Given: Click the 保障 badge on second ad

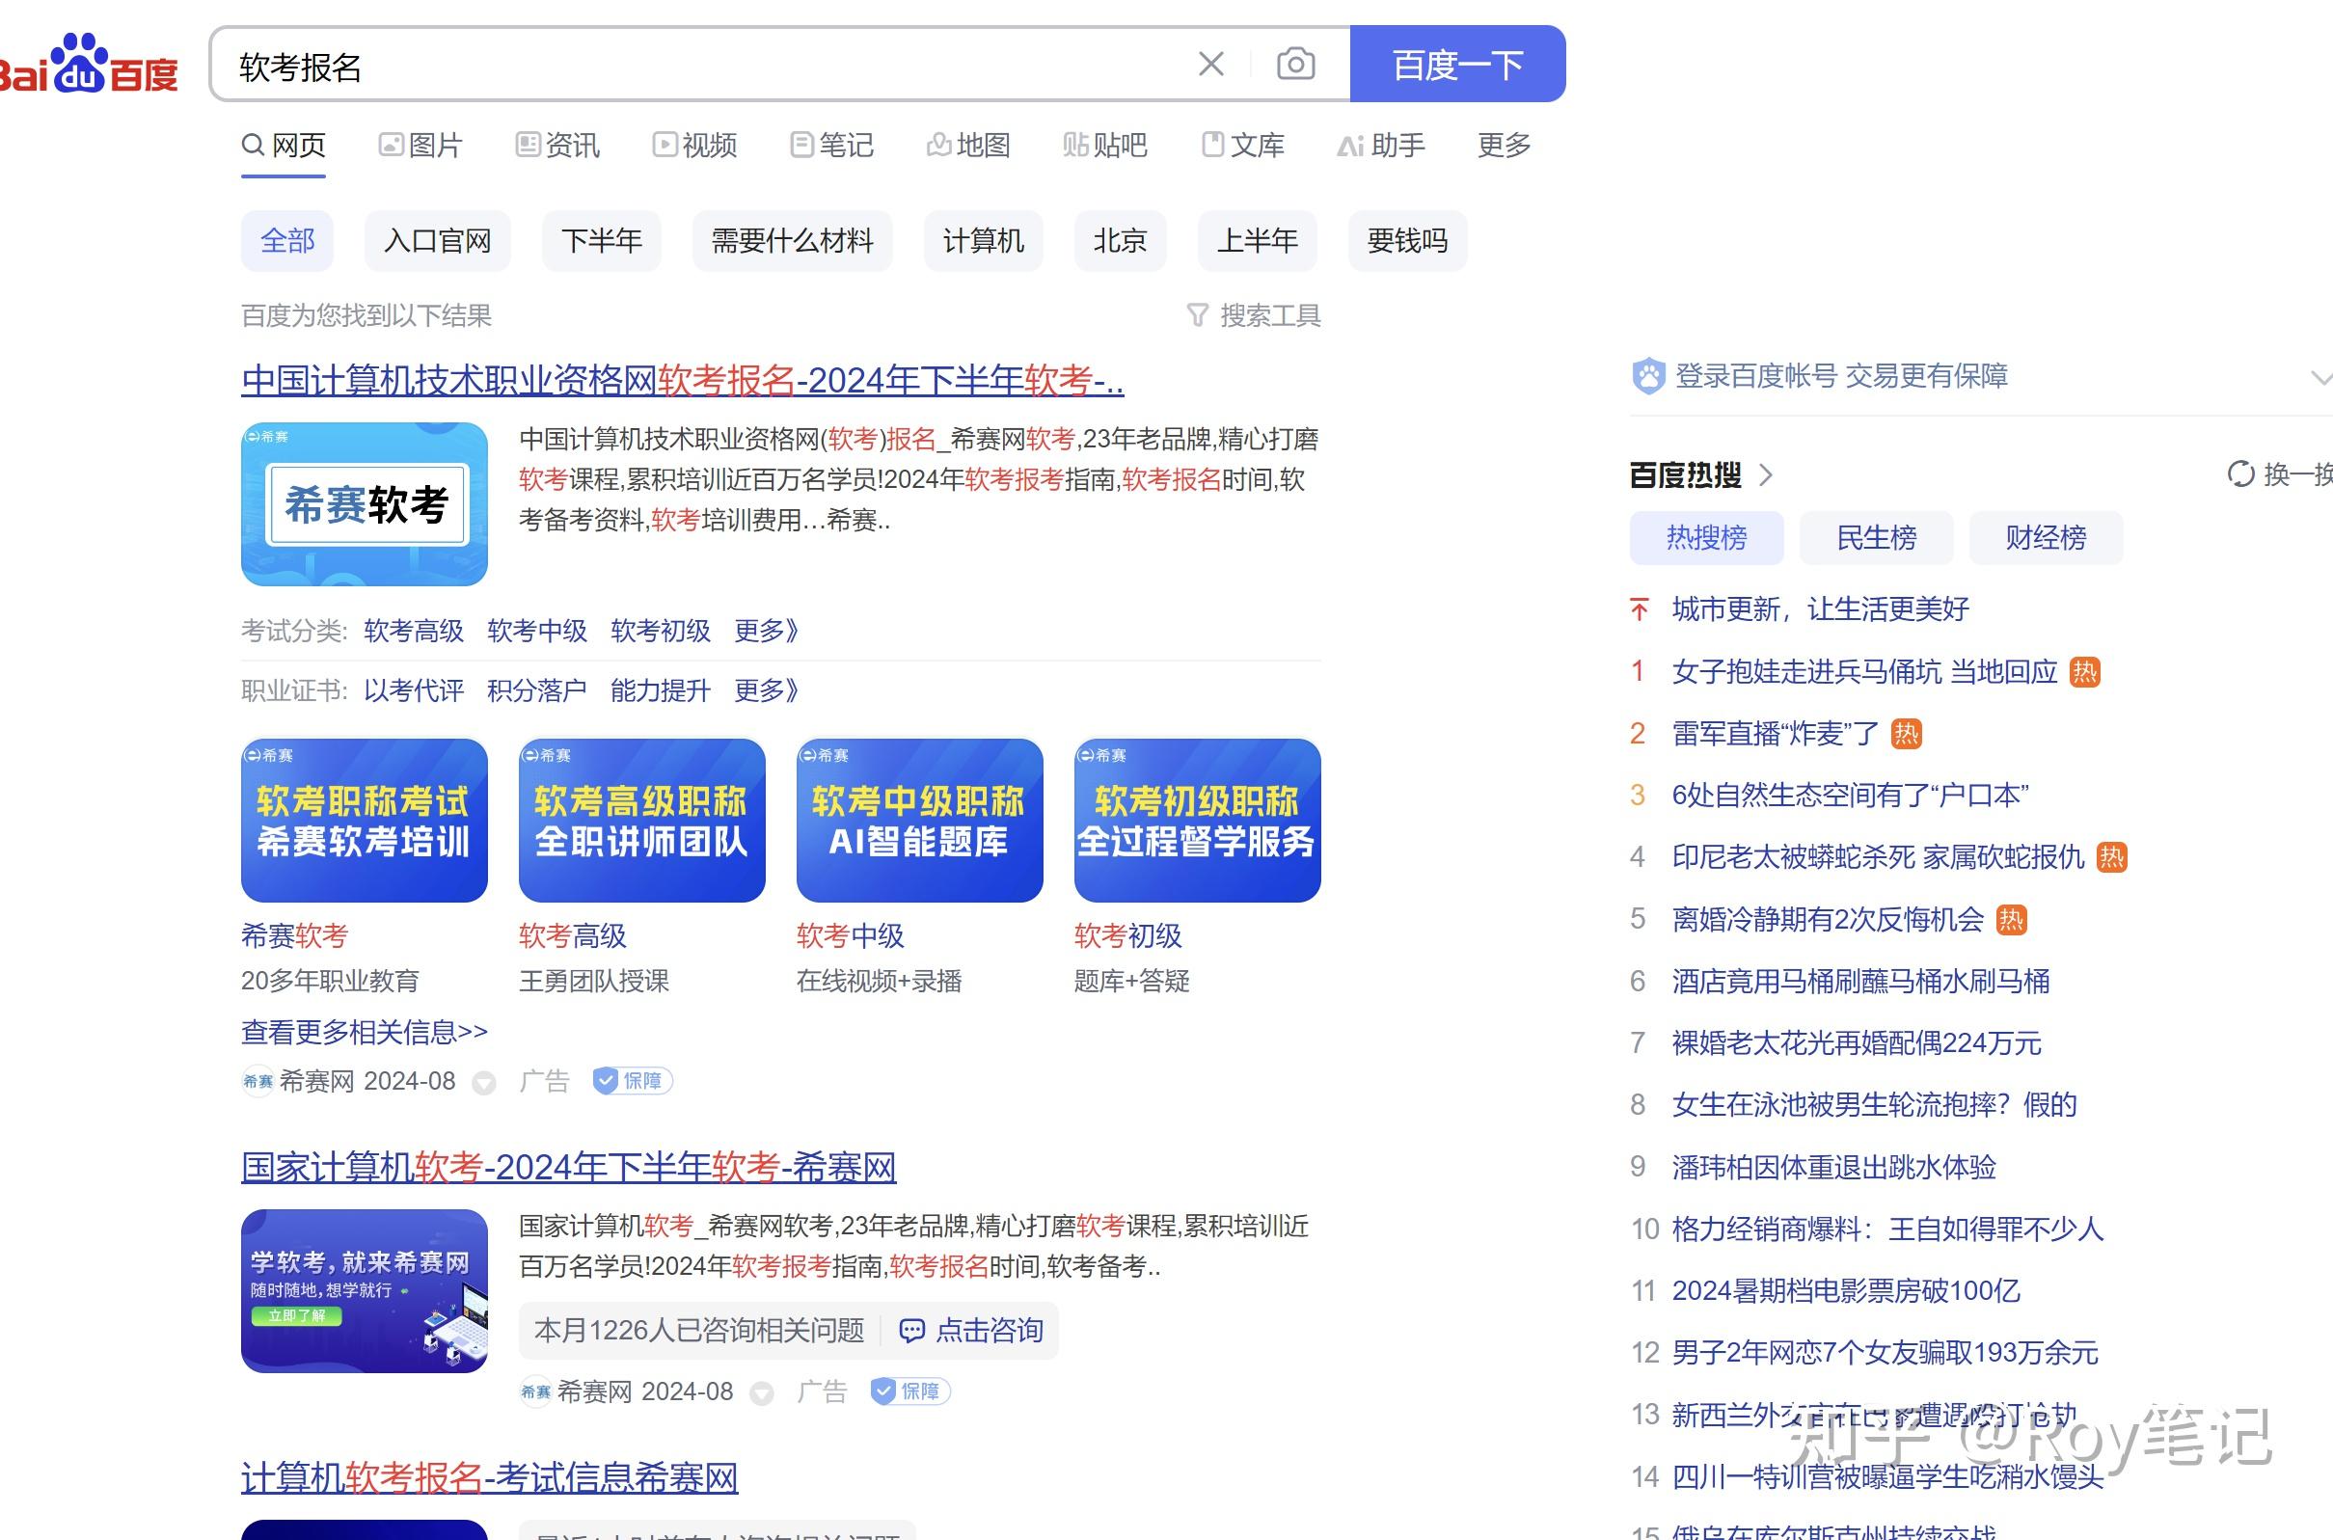Looking at the screenshot, I should coord(910,1391).
